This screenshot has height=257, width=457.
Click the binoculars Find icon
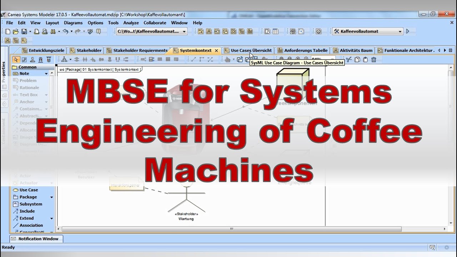(53, 31)
